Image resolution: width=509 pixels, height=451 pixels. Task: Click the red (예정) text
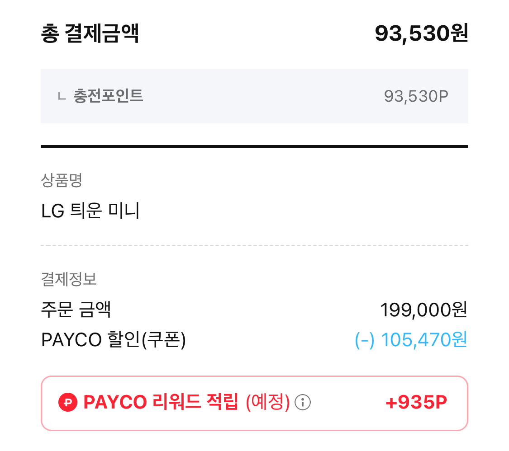[x=267, y=402]
